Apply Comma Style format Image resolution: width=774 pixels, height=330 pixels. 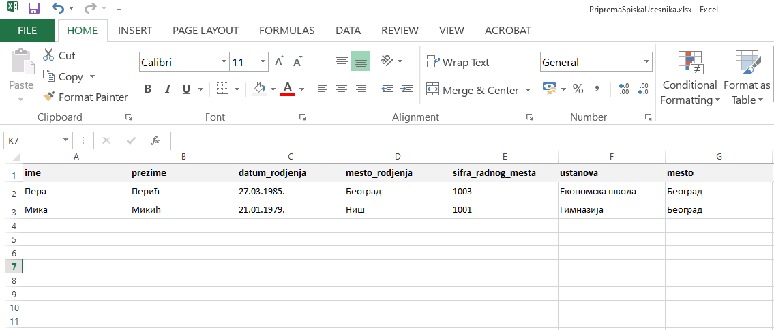[597, 89]
